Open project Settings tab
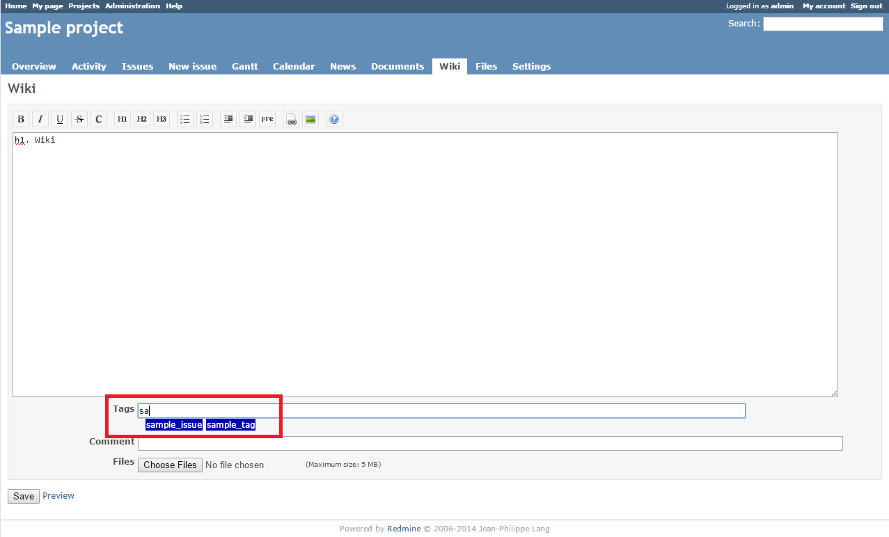The width and height of the screenshot is (889, 537). click(x=531, y=67)
